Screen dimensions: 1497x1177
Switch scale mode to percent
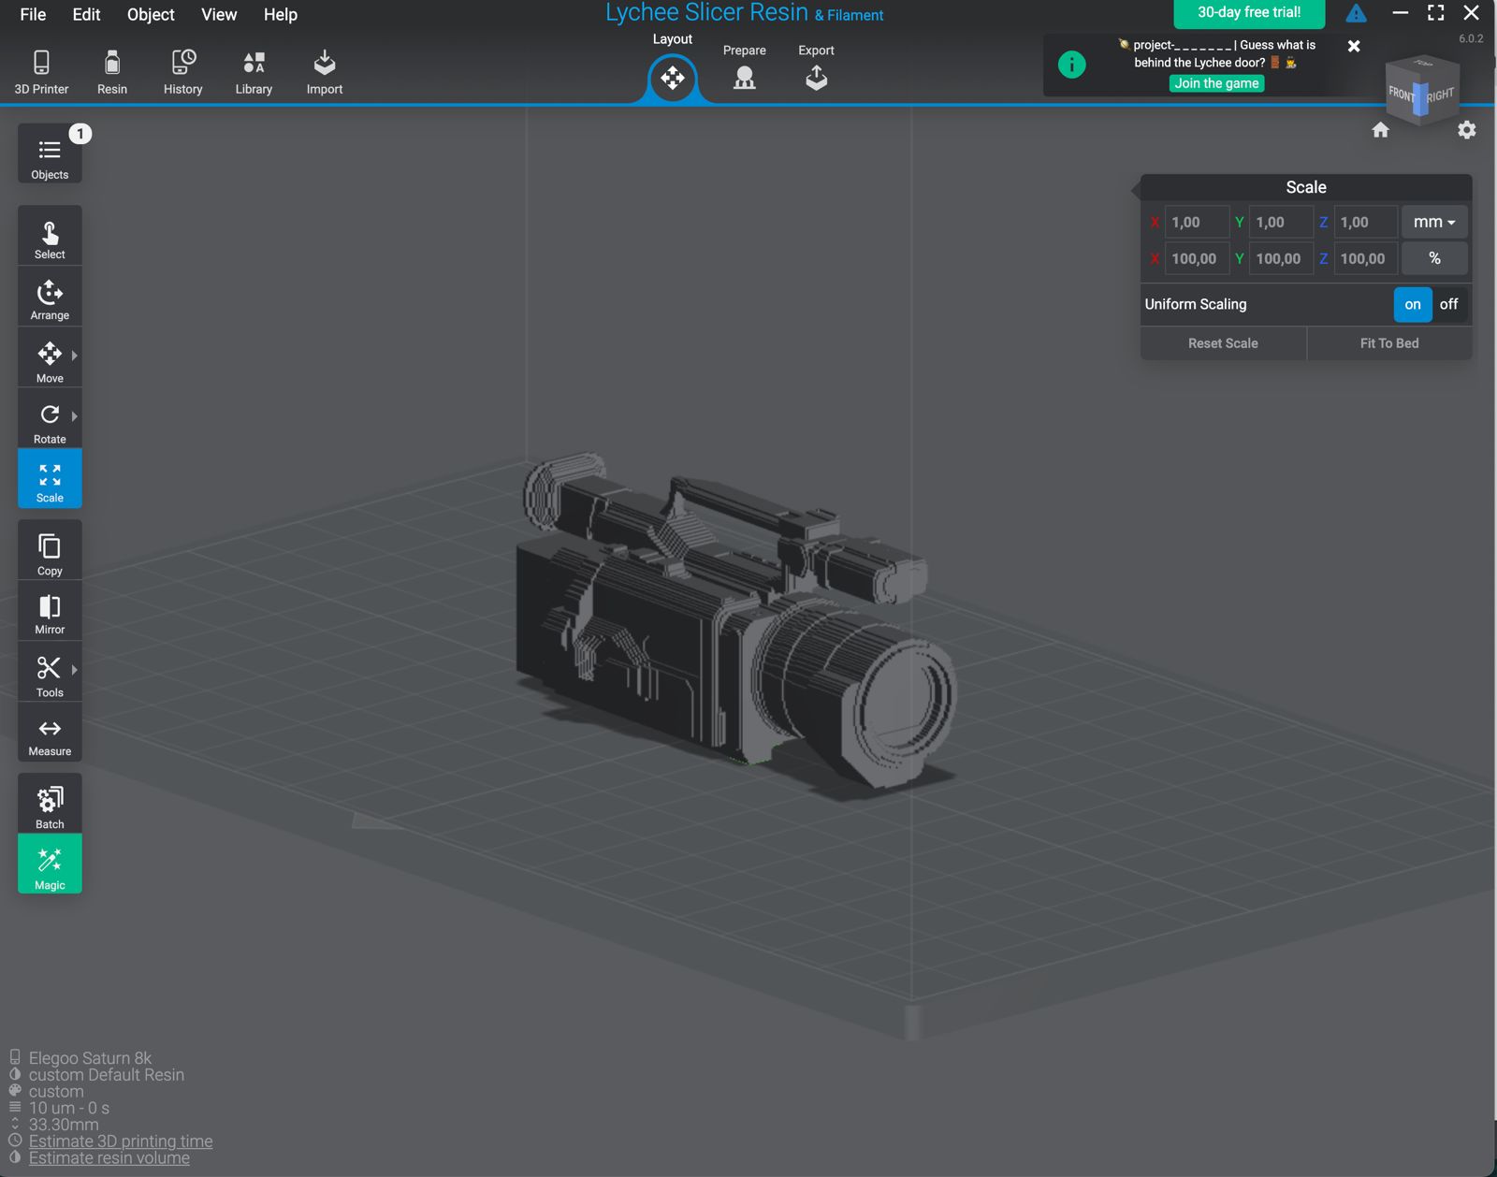pos(1433,259)
